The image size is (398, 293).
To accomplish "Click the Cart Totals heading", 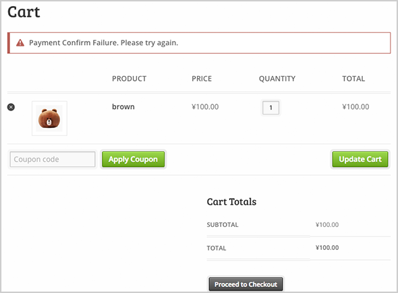I will click(x=231, y=202).
